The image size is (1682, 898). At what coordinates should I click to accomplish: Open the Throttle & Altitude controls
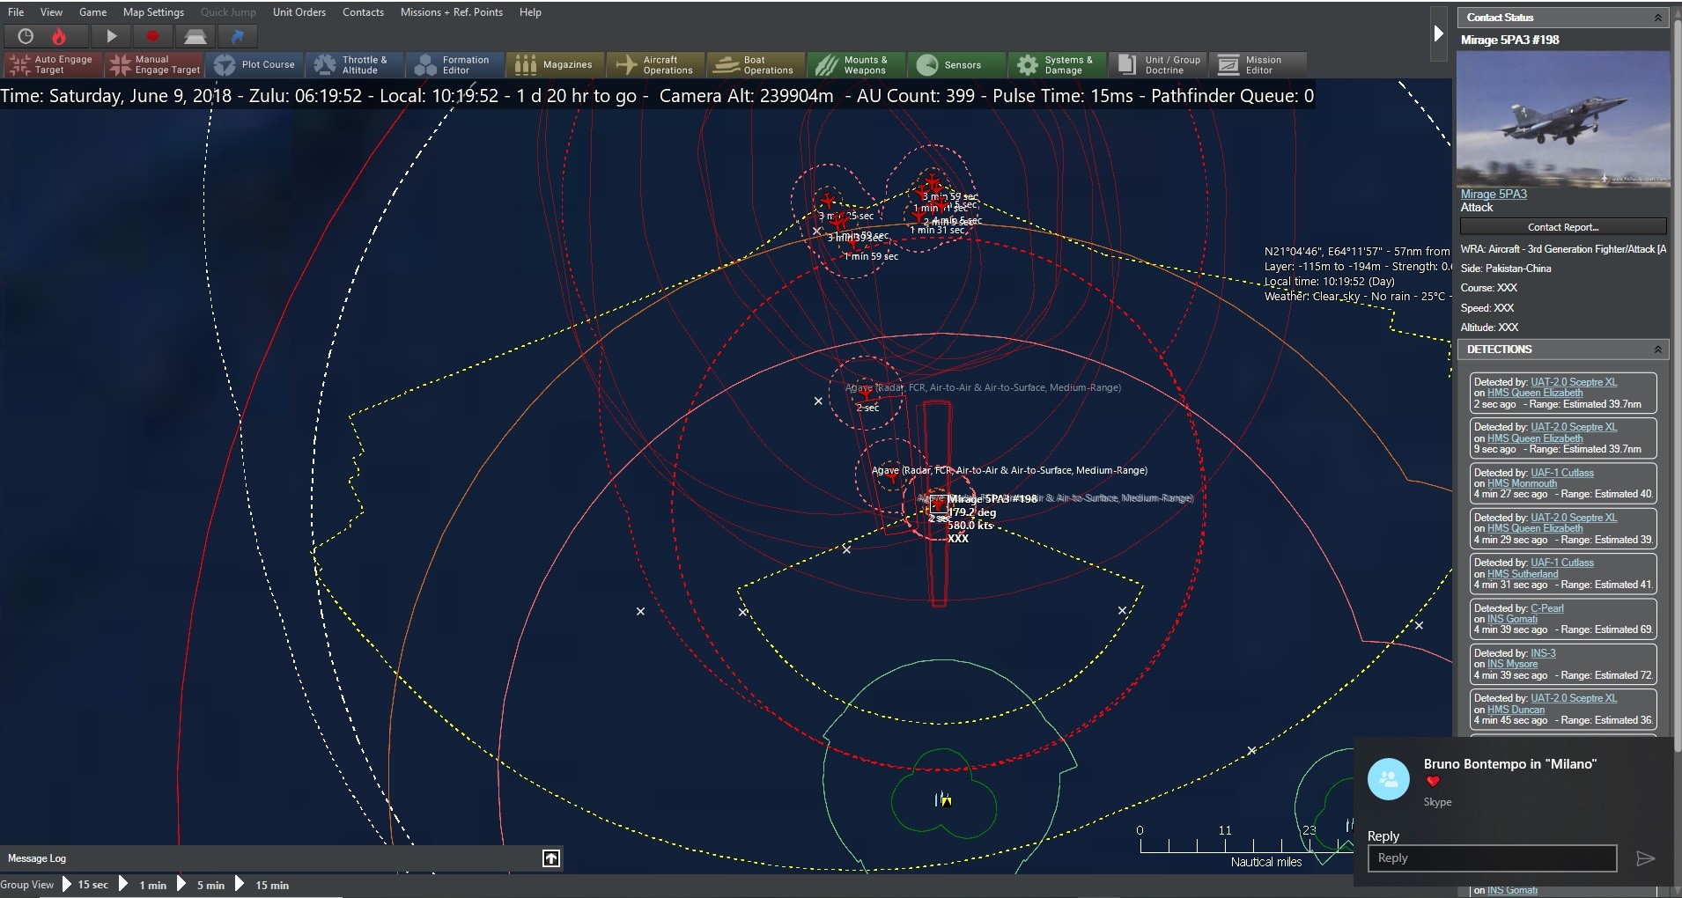coord(354,64)
